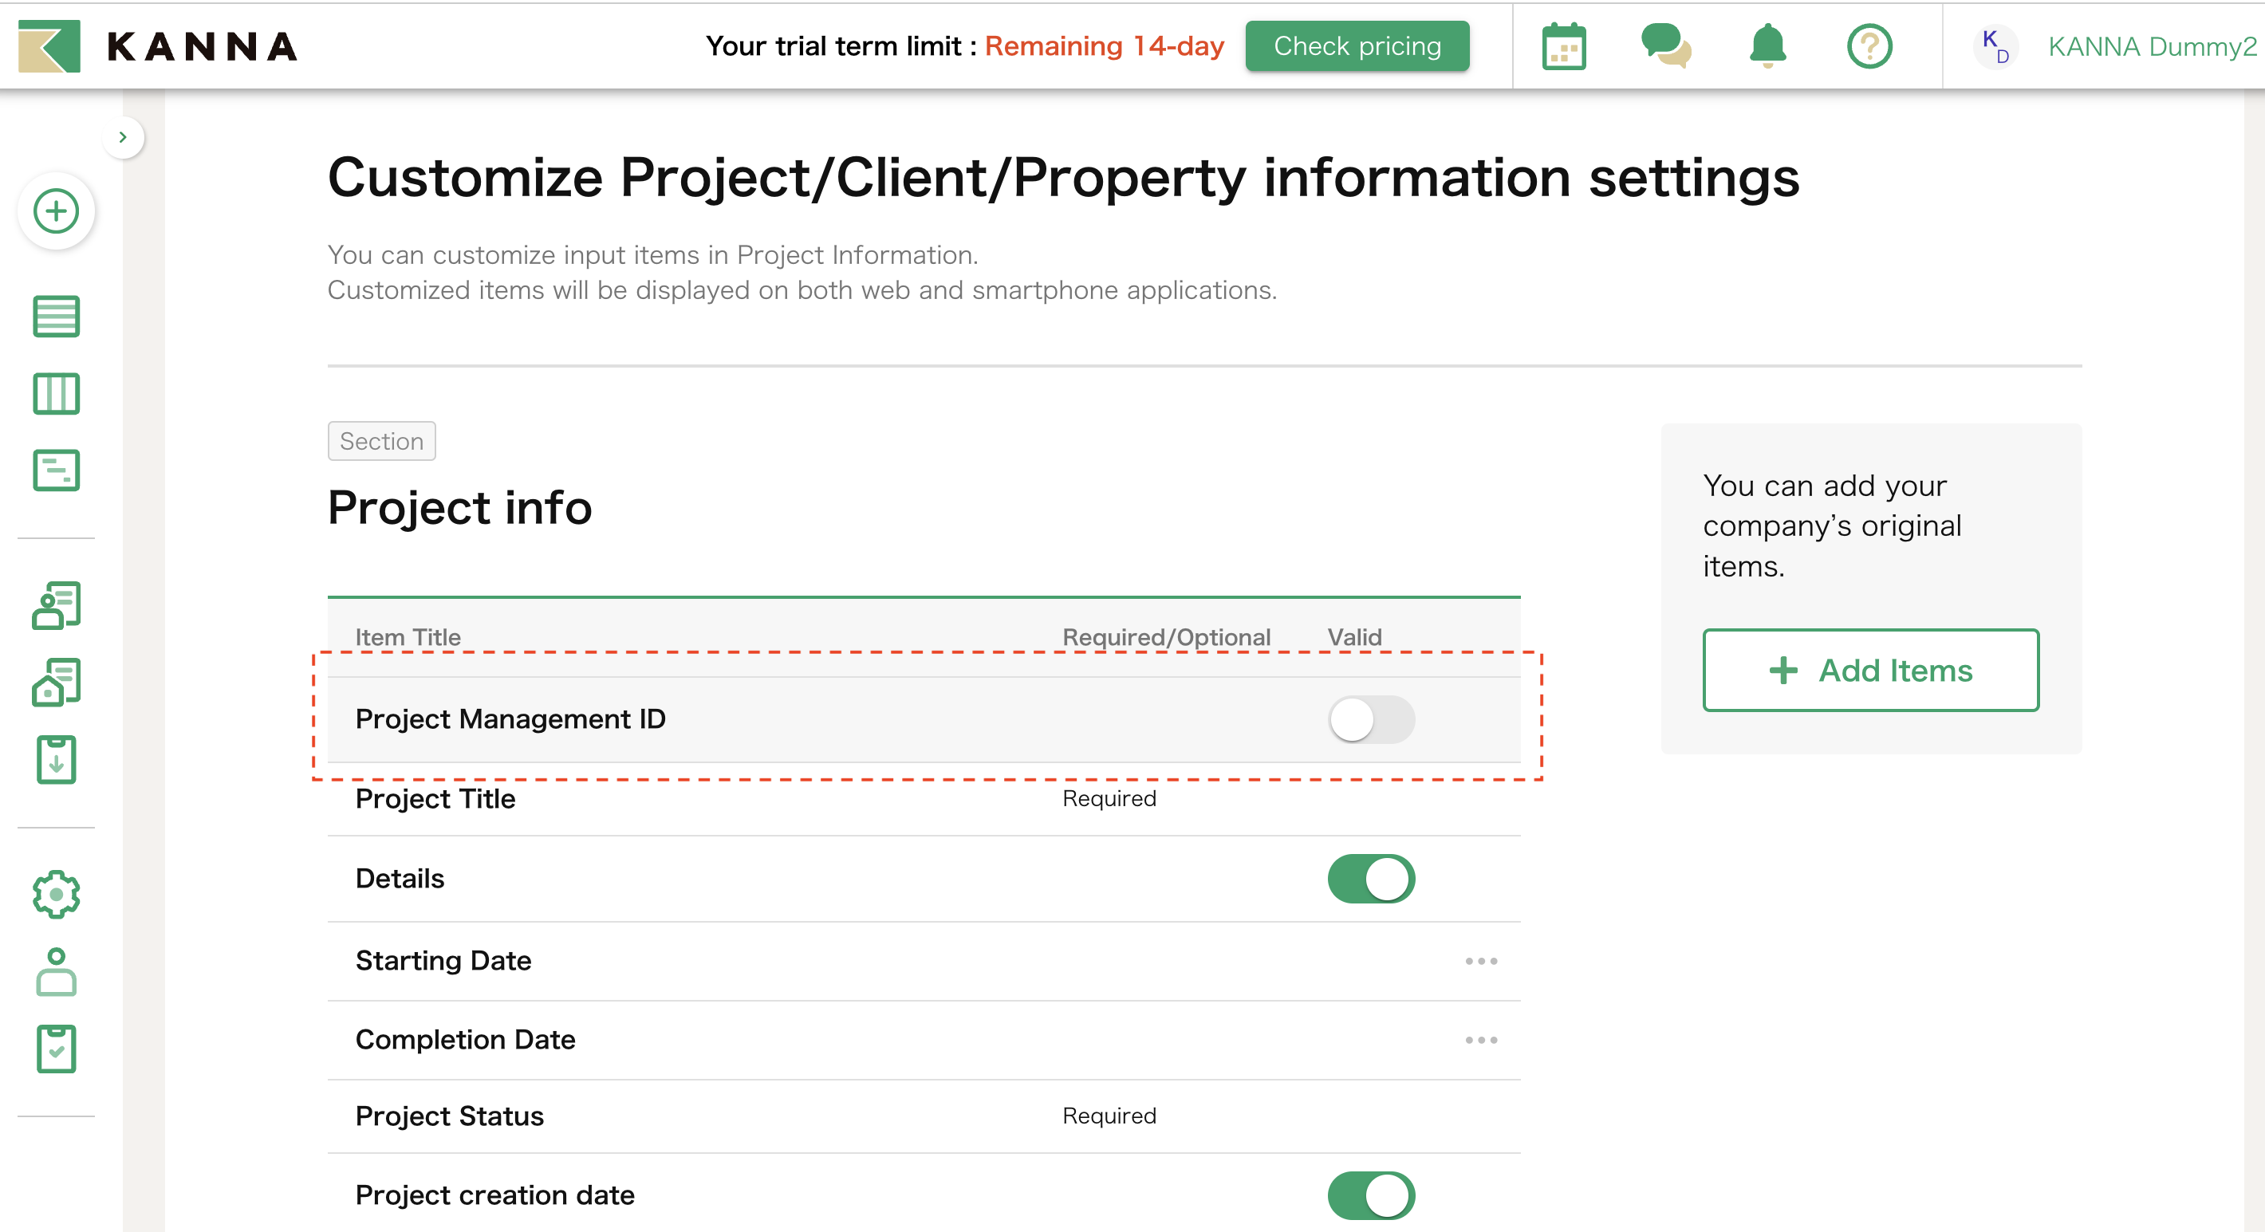Open the client management icon
Screen dimensions: 2265x1232
[55, 605]
